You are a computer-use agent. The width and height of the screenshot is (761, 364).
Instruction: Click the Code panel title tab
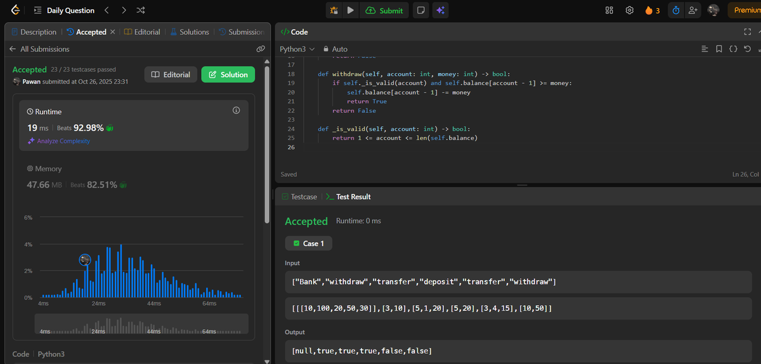coord(294,32)
